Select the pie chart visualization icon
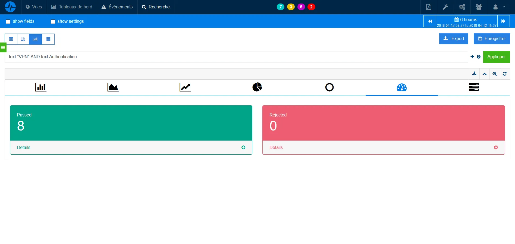This screenshot has height=244, width=515. point(257,87)
